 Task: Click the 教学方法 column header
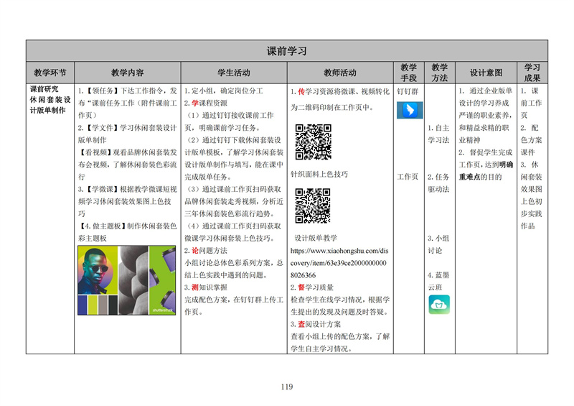click(x=439, y=73)
